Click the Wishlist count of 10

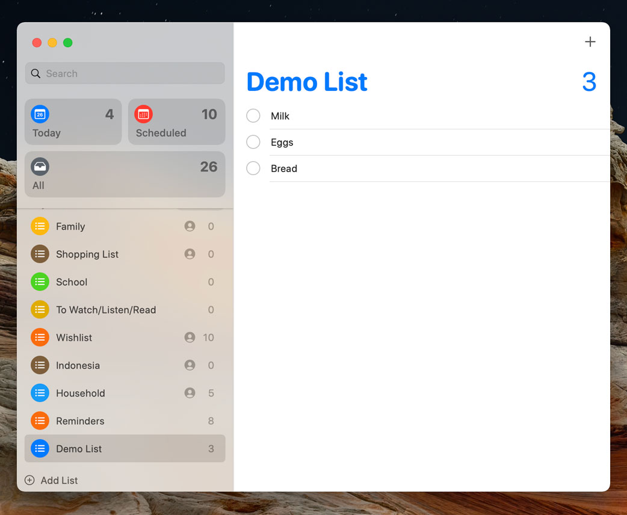pyautogui.click(x=208, y=338)
